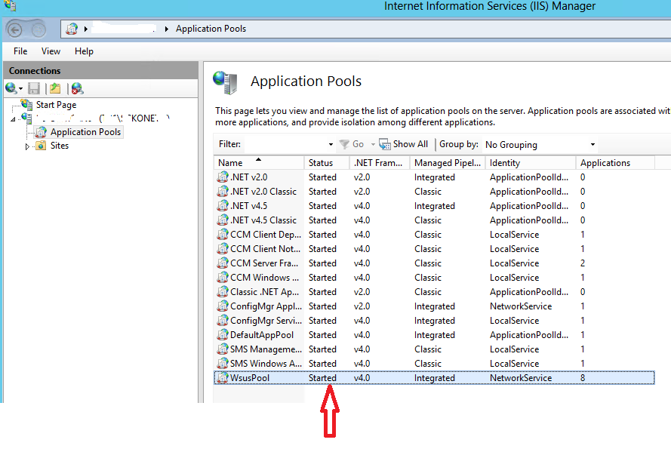The height and width of the screenshot is (452, 671).
Task: Open the Help menu
Action: point(84,51)
